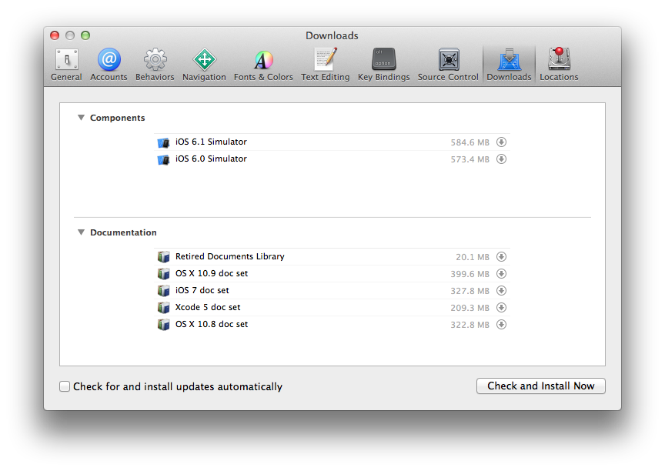Click the 584.6 MB size value
The height and width of the screenshot is (471, 665).
(470, 142)
